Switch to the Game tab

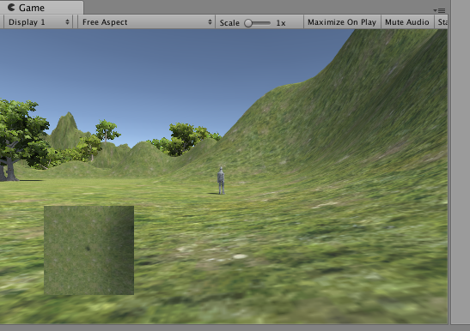pyautogui.click(x=41, y=8)
